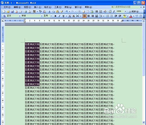
Task: Click the tab selector at ruler corner
Action: pyautogui.click(x=3, y=21)
